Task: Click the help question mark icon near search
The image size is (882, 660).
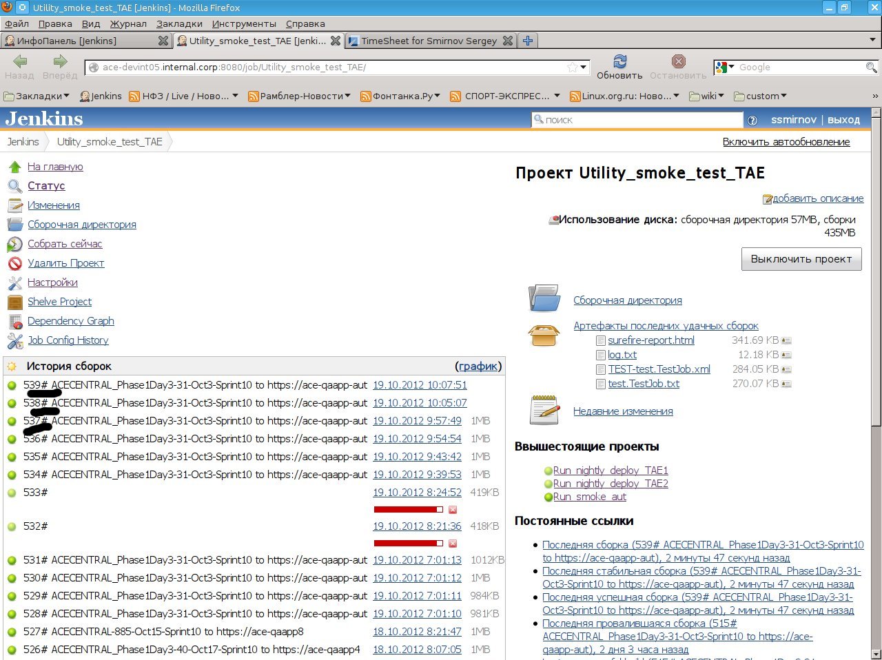Action: click(752, 120)
